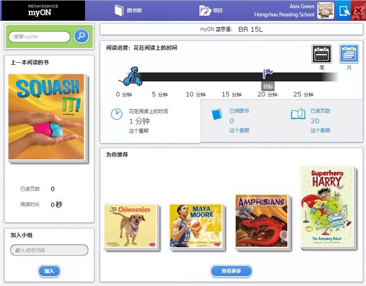Open the Projects (项目) menu
366x286 pixels.
click(x=211, y=10)
